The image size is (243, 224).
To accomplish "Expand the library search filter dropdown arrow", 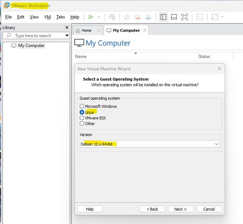I will [67, 36].
